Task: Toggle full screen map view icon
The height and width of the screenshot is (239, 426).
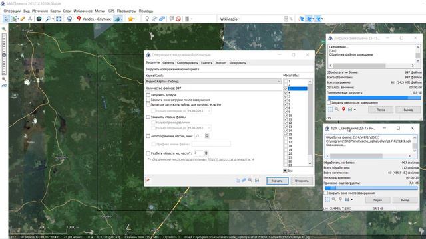Action: [x=59, y=19]
